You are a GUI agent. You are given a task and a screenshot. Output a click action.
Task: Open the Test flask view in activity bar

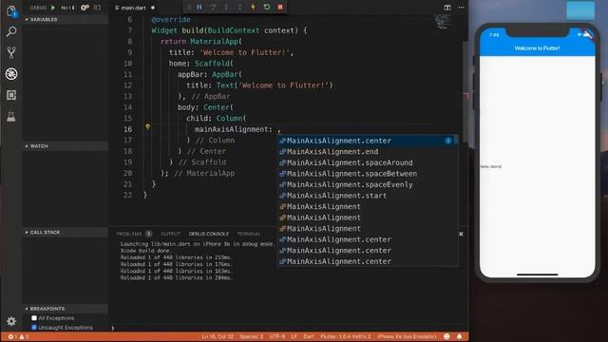pos(11,116)
